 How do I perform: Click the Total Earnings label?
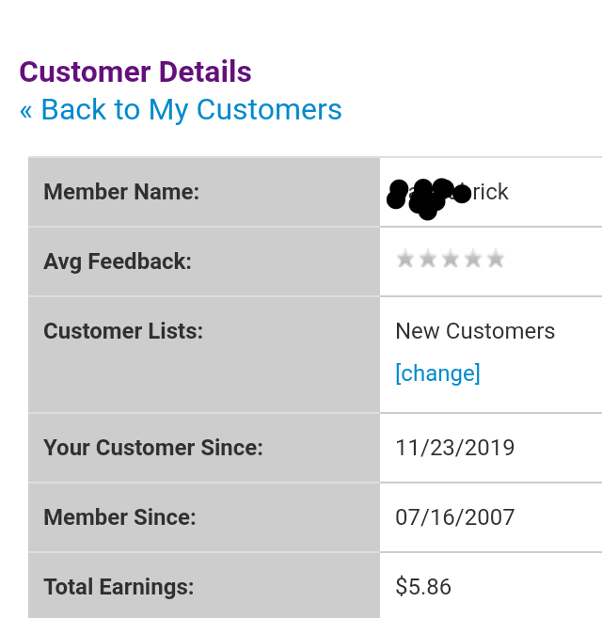(x=119, y=587)
